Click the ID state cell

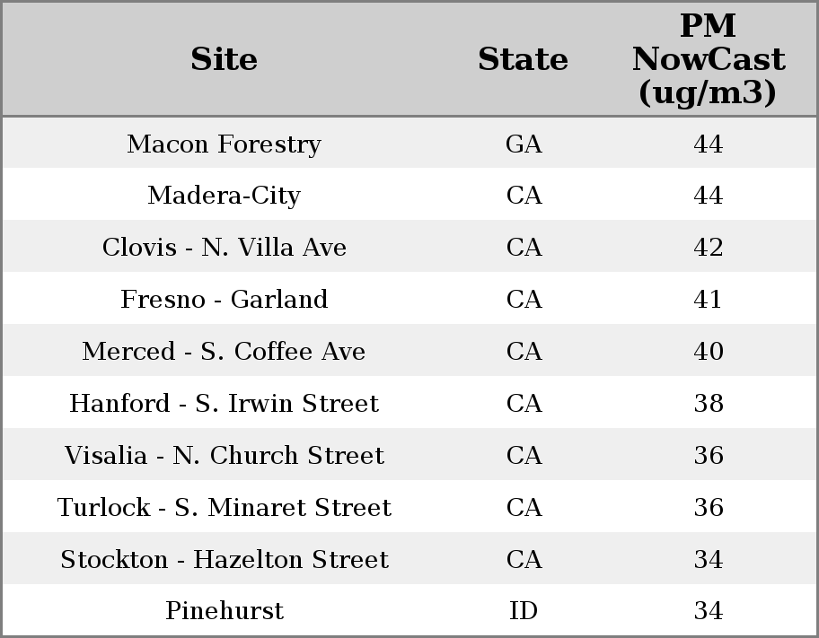524,611
